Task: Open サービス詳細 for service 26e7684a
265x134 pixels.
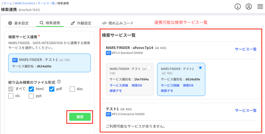Action: 119,85
